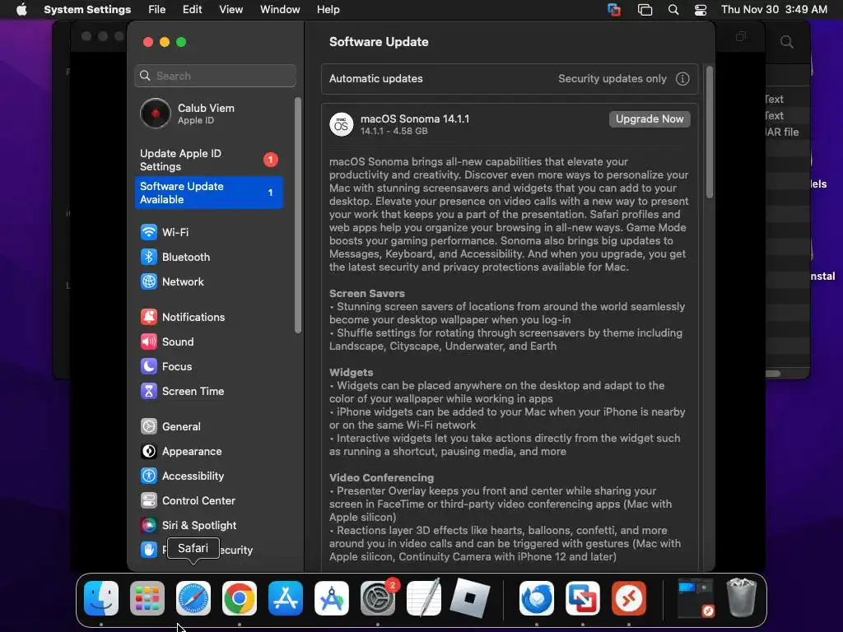Click the automatic updates info icon
This screenshot has width=843, height=632.
pyautogui.click(x=682, y=79)
